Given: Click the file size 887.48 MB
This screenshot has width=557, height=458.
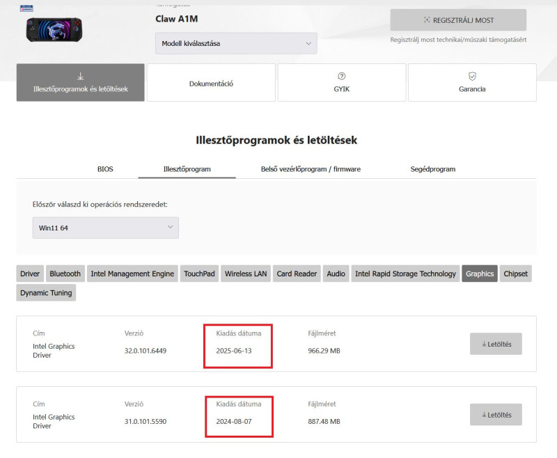Looking at the screenshot, I should click(x=324, y=421).
